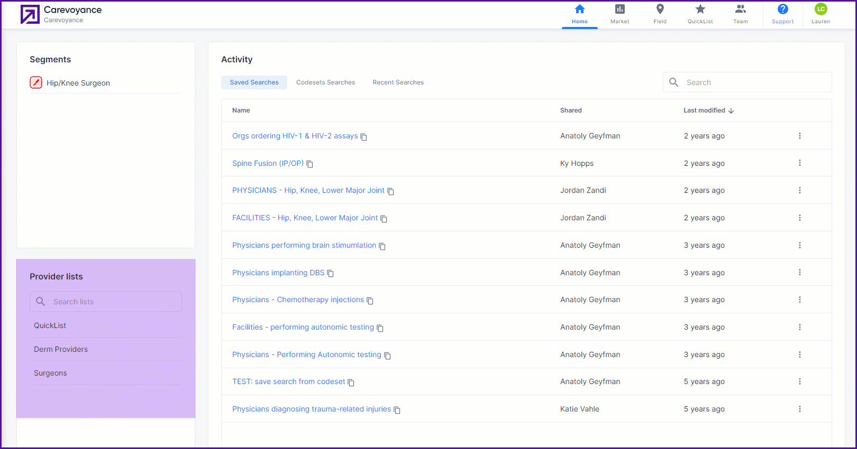The height and width of the screenshot is (449, 857).
Task: Click the Name column header
Action: [x=241, y=110]
